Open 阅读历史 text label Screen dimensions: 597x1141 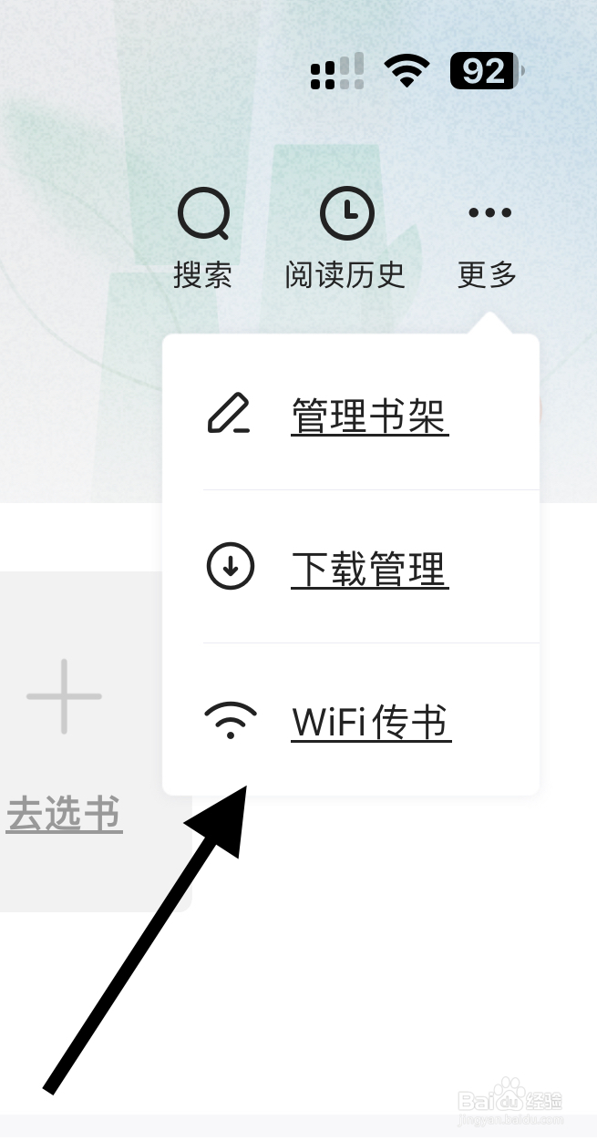coord(345,274)
